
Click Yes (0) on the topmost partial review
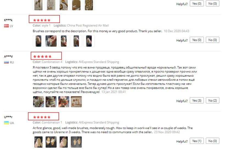click(x=197, y=4)
